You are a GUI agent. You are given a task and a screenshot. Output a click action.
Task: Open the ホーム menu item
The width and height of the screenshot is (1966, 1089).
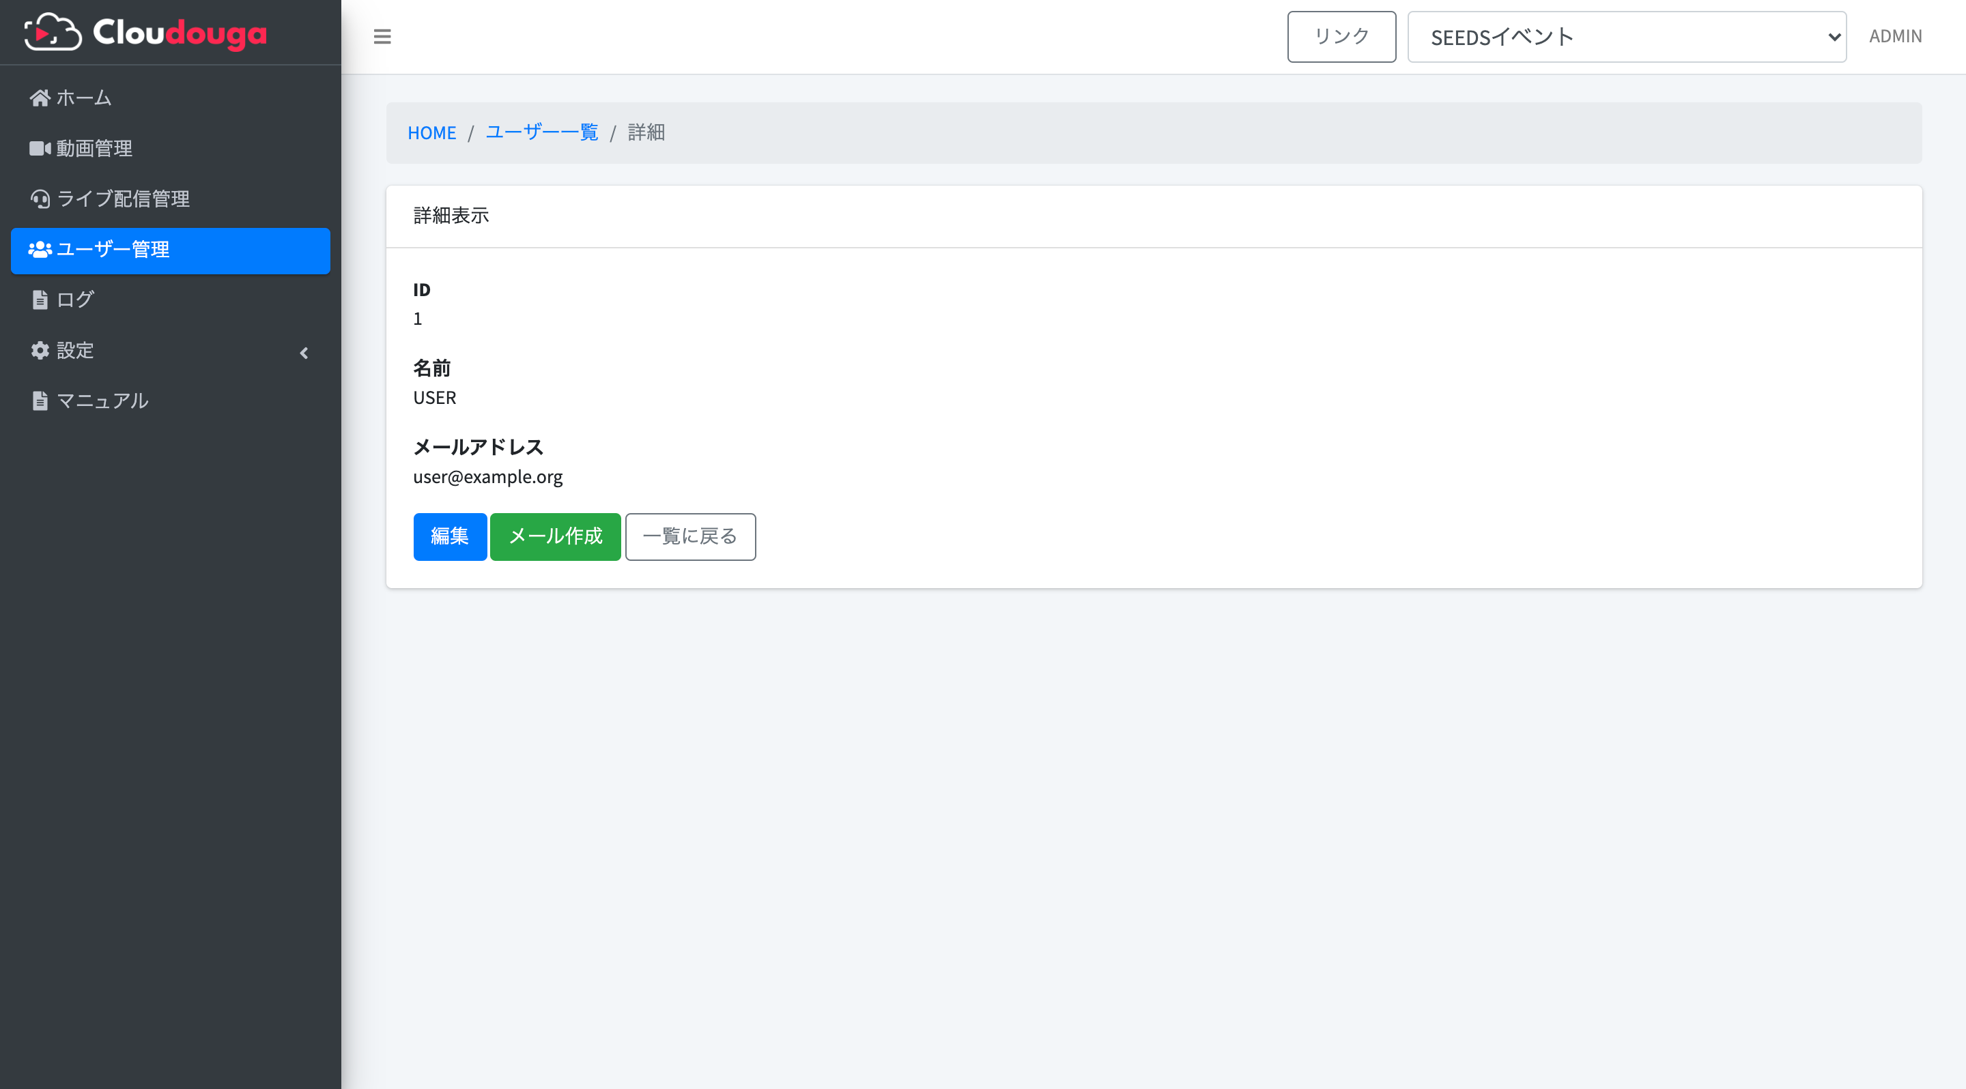(170, 98)
